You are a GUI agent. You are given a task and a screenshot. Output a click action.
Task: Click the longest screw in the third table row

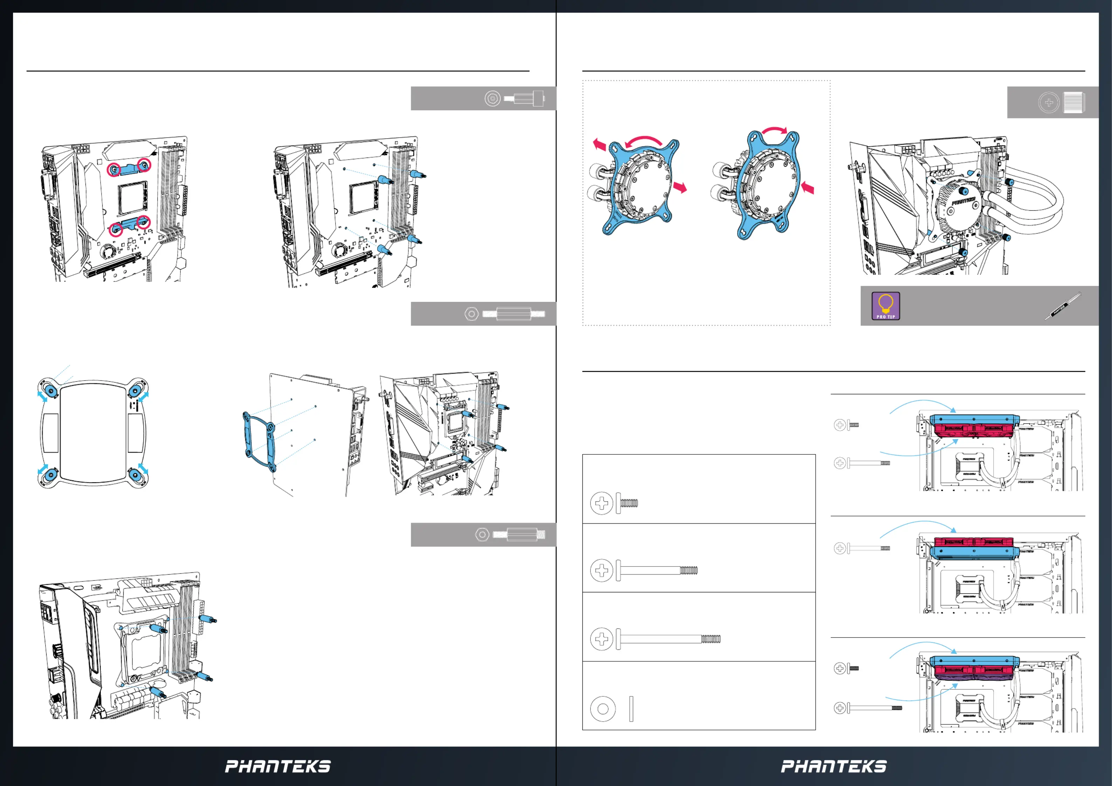[656, 639]
